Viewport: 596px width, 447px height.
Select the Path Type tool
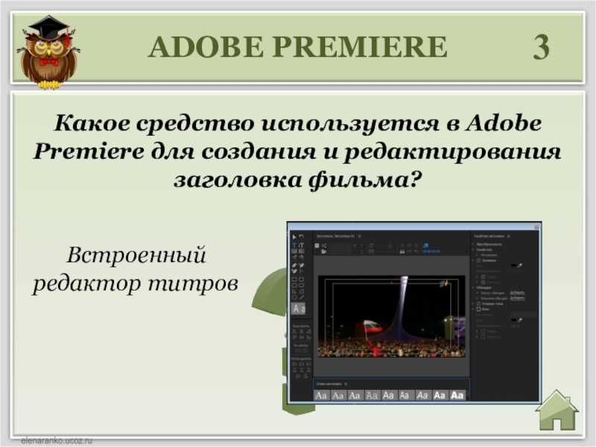coord(294,257)
